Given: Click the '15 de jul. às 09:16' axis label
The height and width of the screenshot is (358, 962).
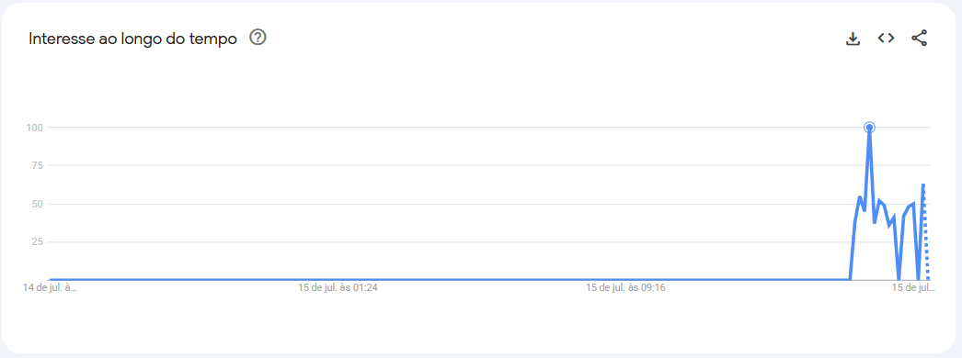Looking at the screenshot, I should [625, 287].
